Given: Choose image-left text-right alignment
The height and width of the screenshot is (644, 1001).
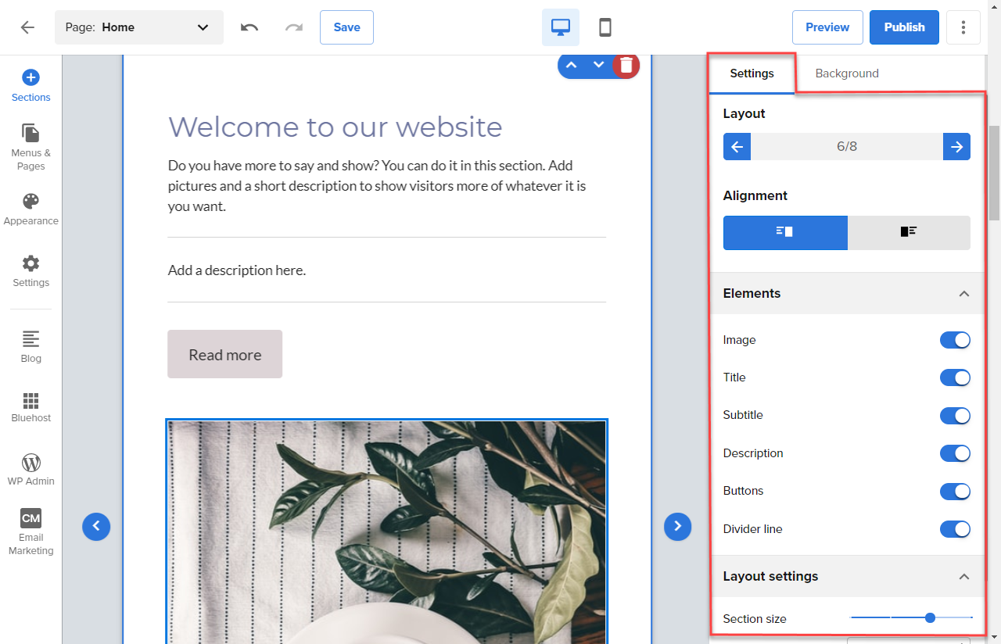Looking at the screenshot, I should point(909,233).
